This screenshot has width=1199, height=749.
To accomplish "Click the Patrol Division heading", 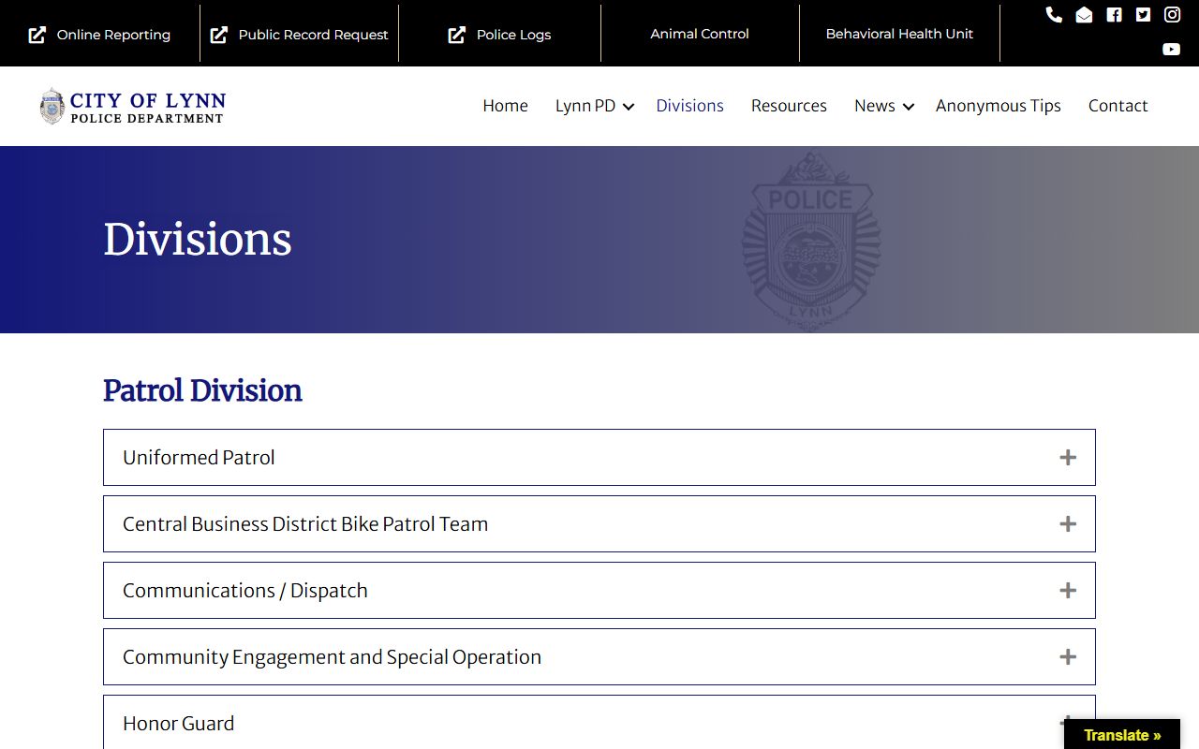I will click(202, 390).
